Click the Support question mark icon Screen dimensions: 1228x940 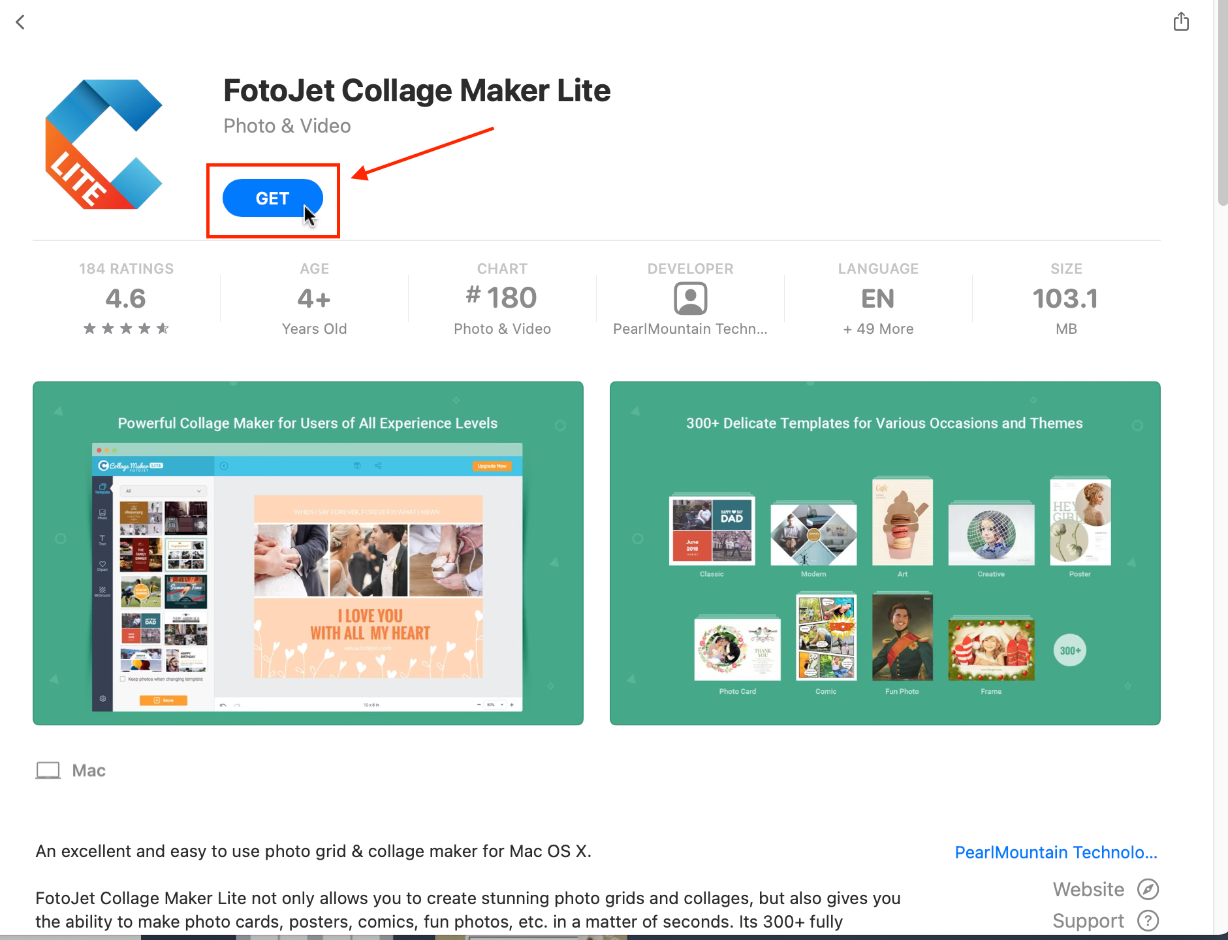pyautogui.click(x=1148, y=920)
